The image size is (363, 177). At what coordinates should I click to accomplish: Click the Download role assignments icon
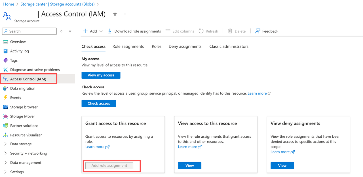[110, 31]
